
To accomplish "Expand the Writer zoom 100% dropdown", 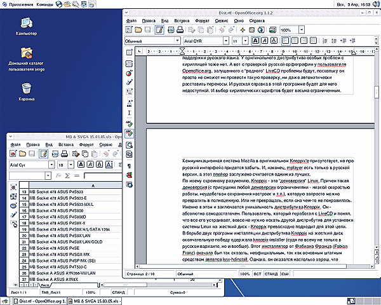I will point(302,30).
